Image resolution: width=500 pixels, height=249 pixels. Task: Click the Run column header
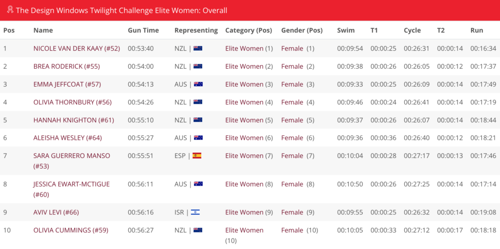point(477,31)
